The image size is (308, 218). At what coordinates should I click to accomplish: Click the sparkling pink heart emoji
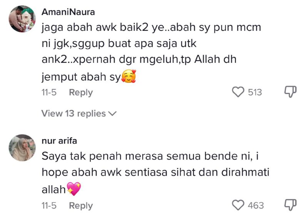[74, 189]
